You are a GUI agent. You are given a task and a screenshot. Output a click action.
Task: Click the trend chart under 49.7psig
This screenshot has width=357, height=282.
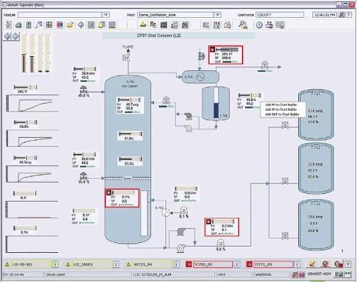pyautogui.click(x=33, y=174)
